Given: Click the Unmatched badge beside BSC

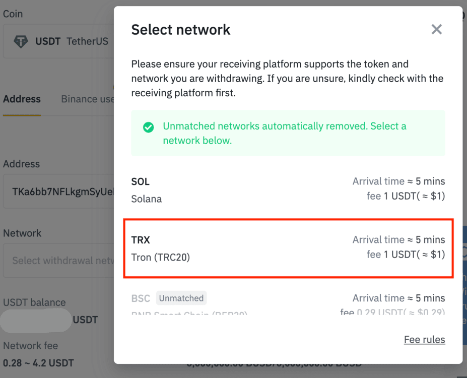Looking at the screenshot, I should pyautogui.click(x=181, y=298).
